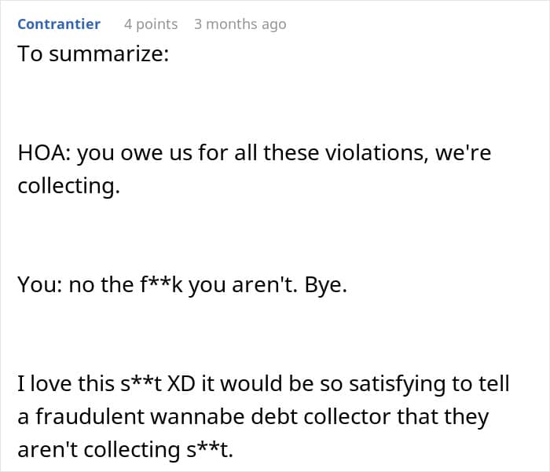Click the phrase I love this

(66, 383)
